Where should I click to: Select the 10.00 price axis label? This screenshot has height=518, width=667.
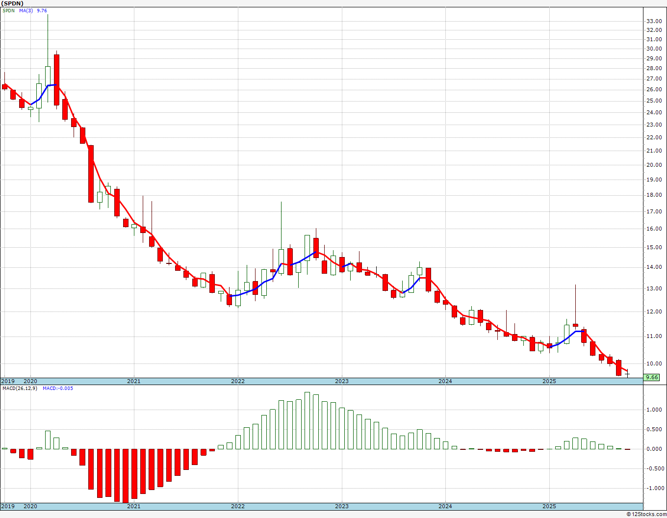click(654, 363)
